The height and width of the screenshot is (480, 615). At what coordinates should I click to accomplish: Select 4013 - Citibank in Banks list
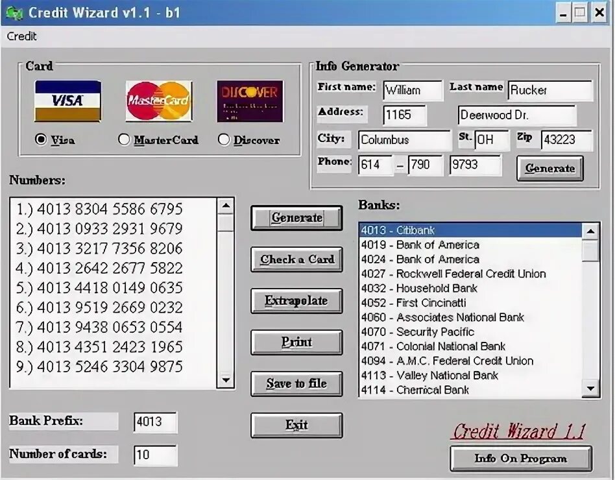[x=470, y=230]
